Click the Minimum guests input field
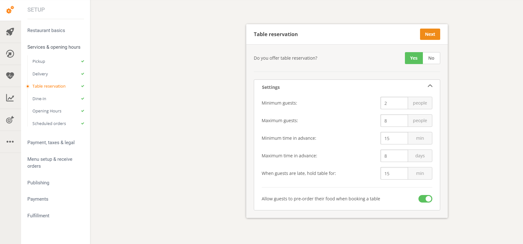 pos(394,103)
